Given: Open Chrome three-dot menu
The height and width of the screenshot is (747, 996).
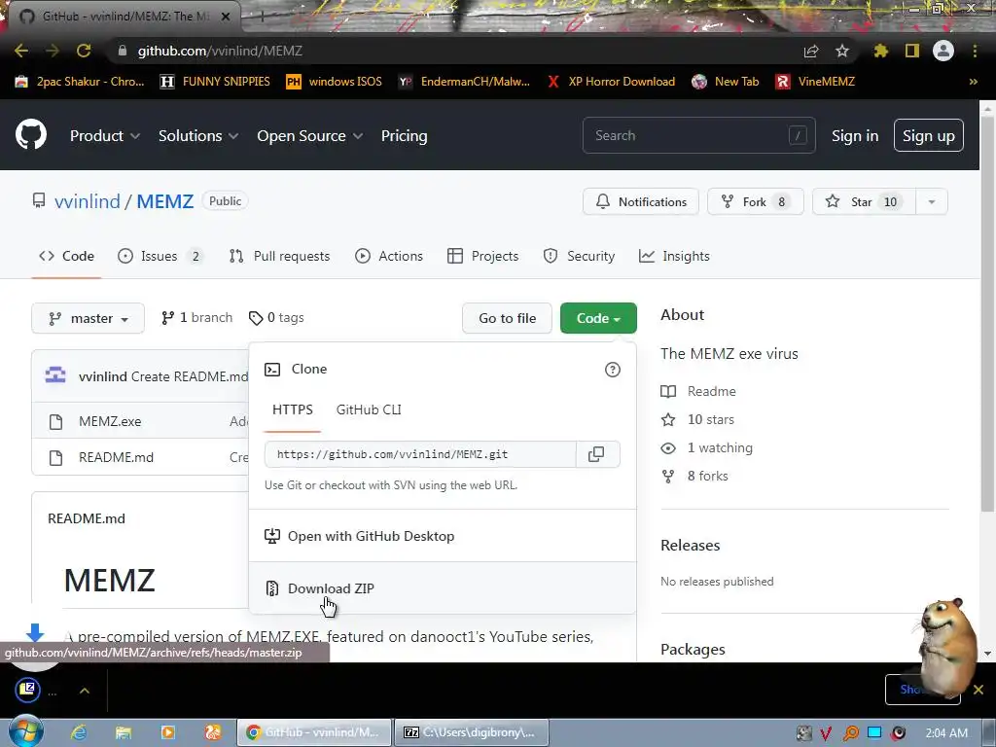Looking at the screenshot, I should click(x=975, y=51).
